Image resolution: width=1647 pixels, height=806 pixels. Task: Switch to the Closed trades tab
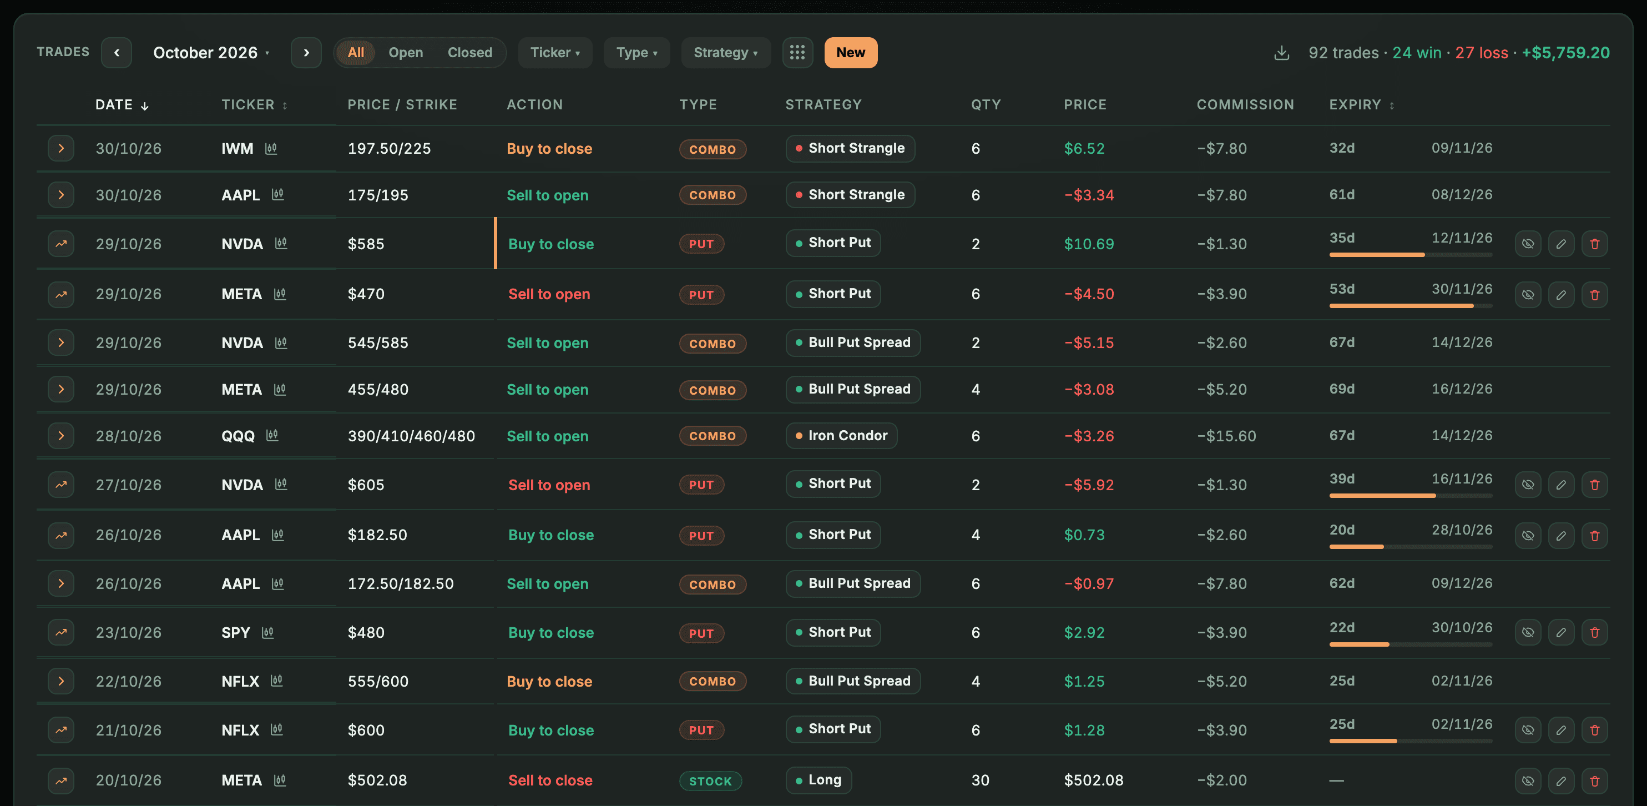(x=469, y=52)
